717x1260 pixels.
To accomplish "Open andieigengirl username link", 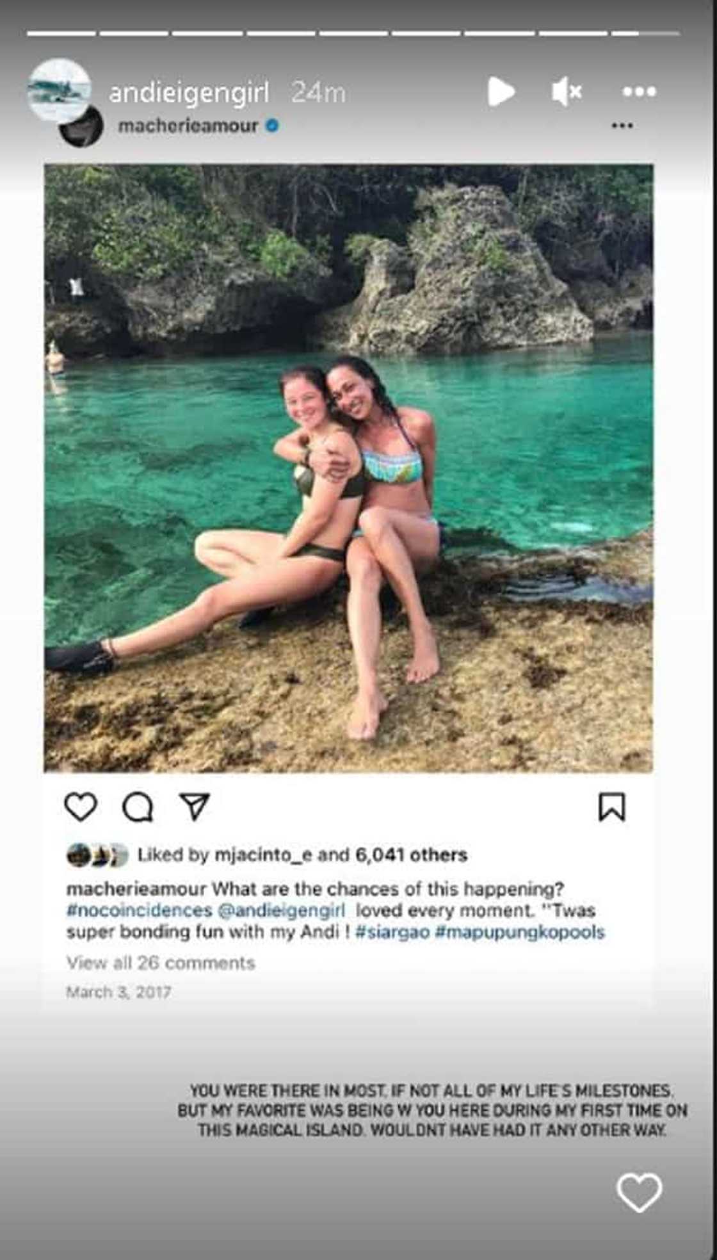I will click(x=189, y=93).
